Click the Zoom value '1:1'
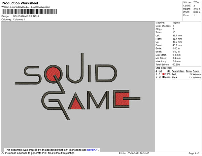The height and width of the screenshot is (156, 202). point(195,15)
